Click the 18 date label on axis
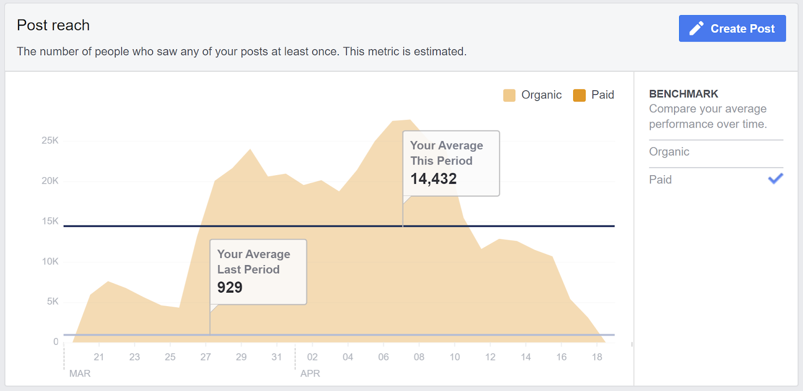The image size is (803, 391). pyautogui.click(x=597, y=357)
